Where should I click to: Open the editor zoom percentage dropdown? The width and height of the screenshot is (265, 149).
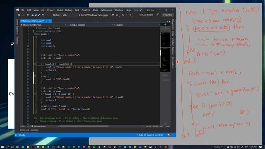pos(24,126)
